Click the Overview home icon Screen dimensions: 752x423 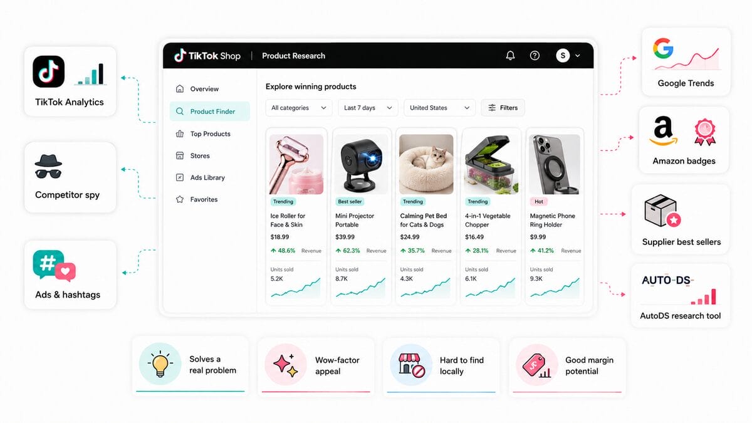180,89
